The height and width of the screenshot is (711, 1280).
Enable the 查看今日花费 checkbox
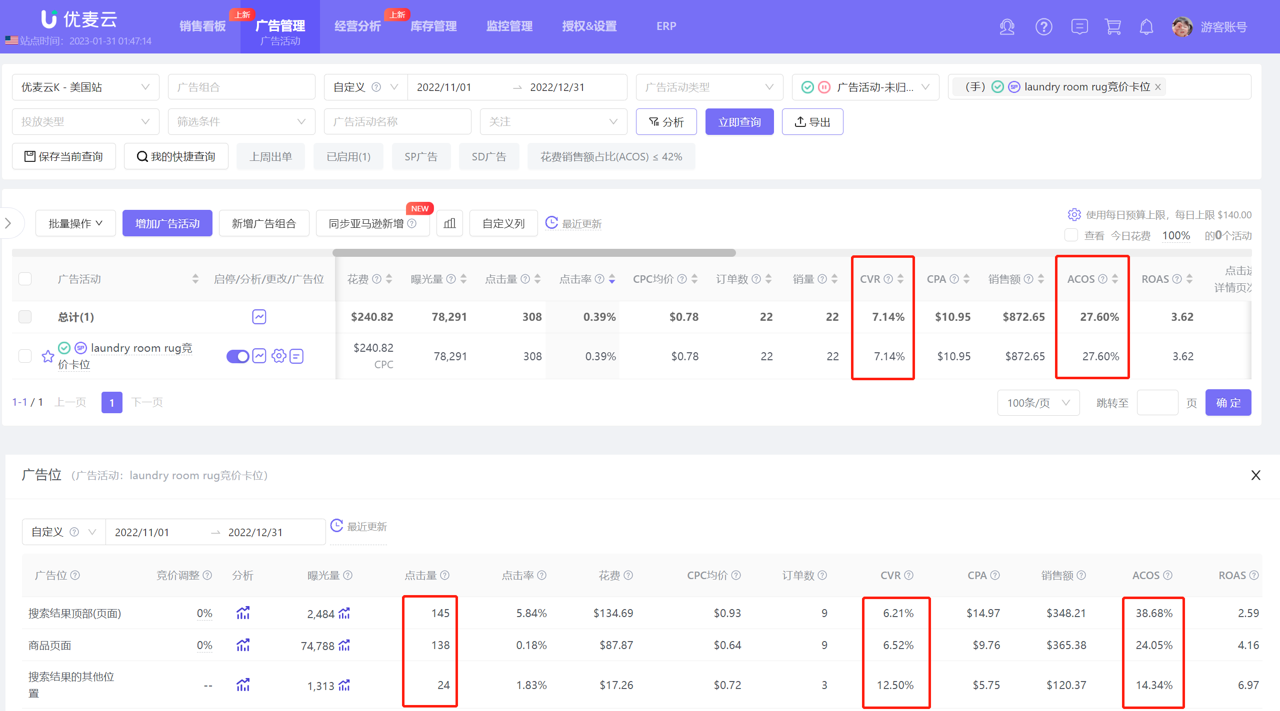(1071, 235)
